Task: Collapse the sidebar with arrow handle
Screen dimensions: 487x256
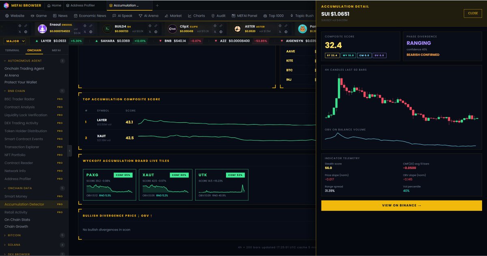Action: (69, 150)
